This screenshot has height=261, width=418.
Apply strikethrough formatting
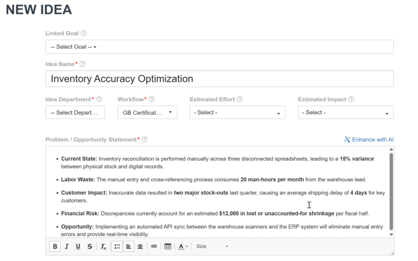[x=90, y=246]
